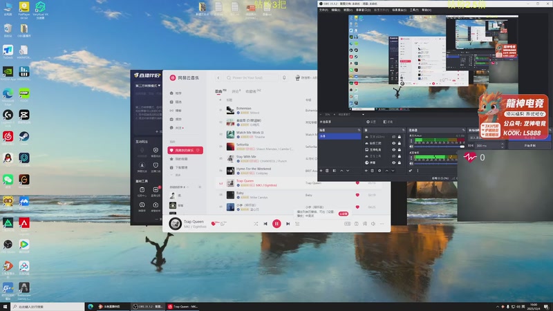The image size is (553, 311).
Task: Expand the created playlists section chevron
Action: 188,187
